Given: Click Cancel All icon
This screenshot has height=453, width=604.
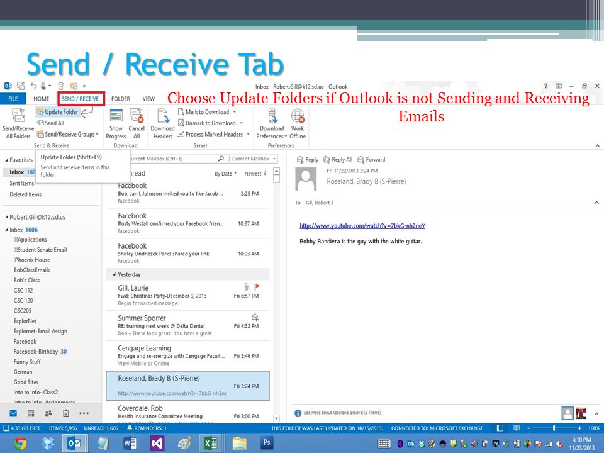Looking at the screenshot, I should (137, 123).
